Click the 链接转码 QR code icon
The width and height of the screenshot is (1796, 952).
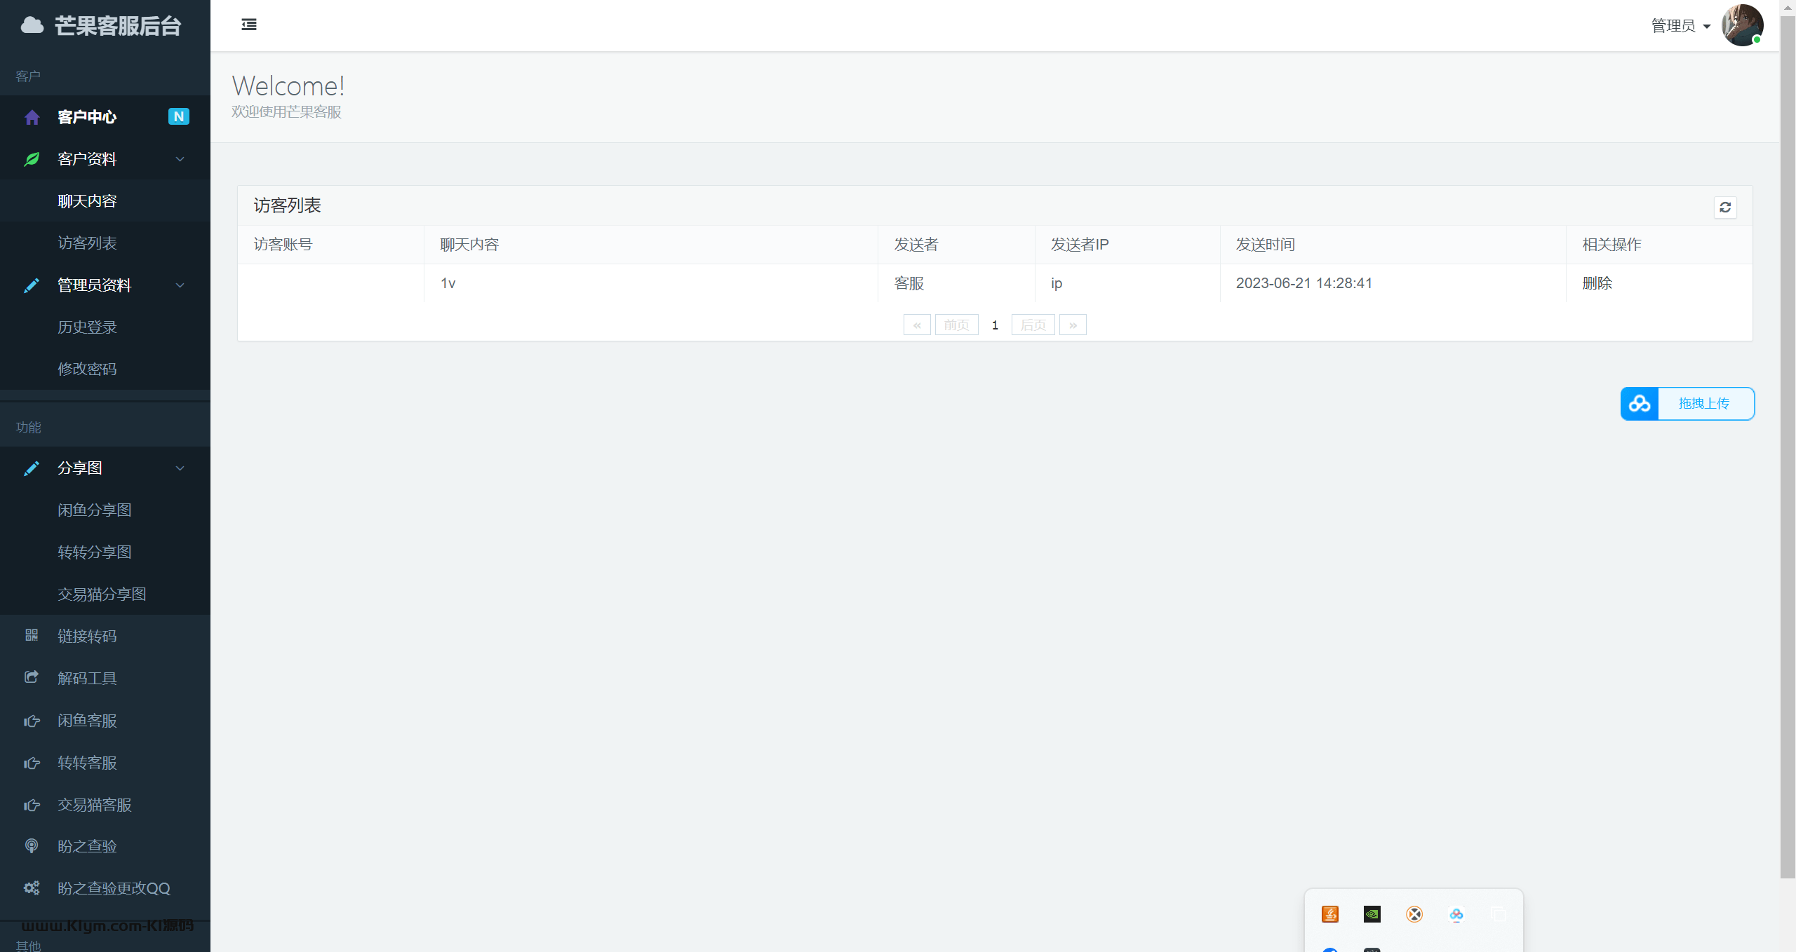[x=32, y=635]
